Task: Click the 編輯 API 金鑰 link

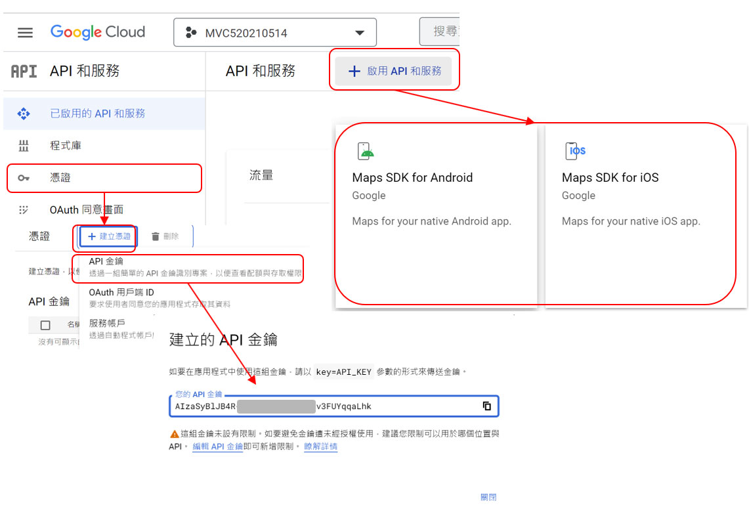Action: point(217,446)
